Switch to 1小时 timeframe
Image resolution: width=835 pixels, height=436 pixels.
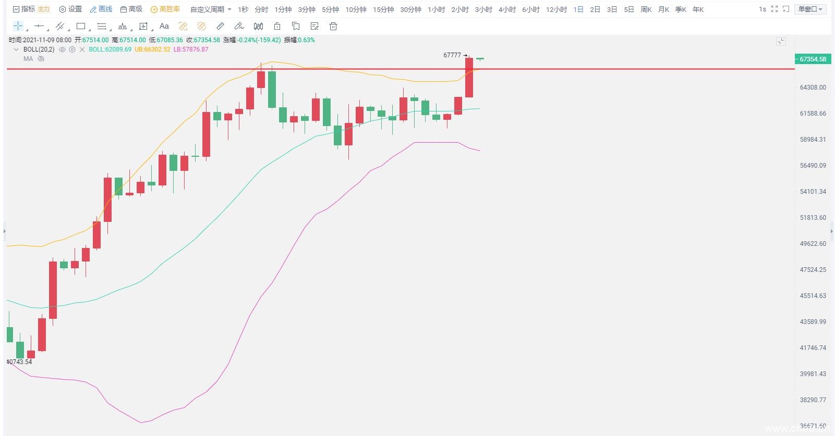pyautogui.click(x=436, y=9)
